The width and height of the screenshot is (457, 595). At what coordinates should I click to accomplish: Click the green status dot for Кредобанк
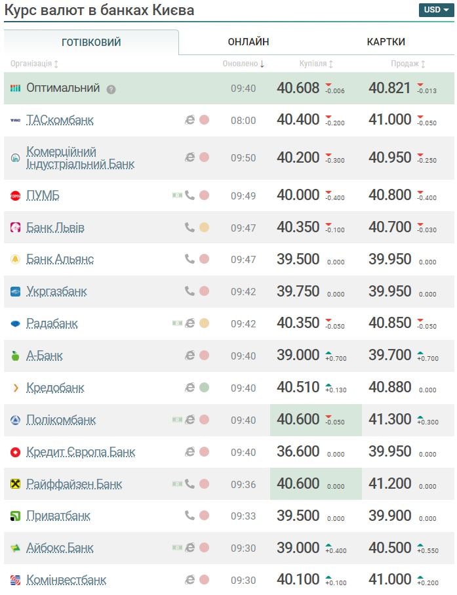tap(204, 388)
